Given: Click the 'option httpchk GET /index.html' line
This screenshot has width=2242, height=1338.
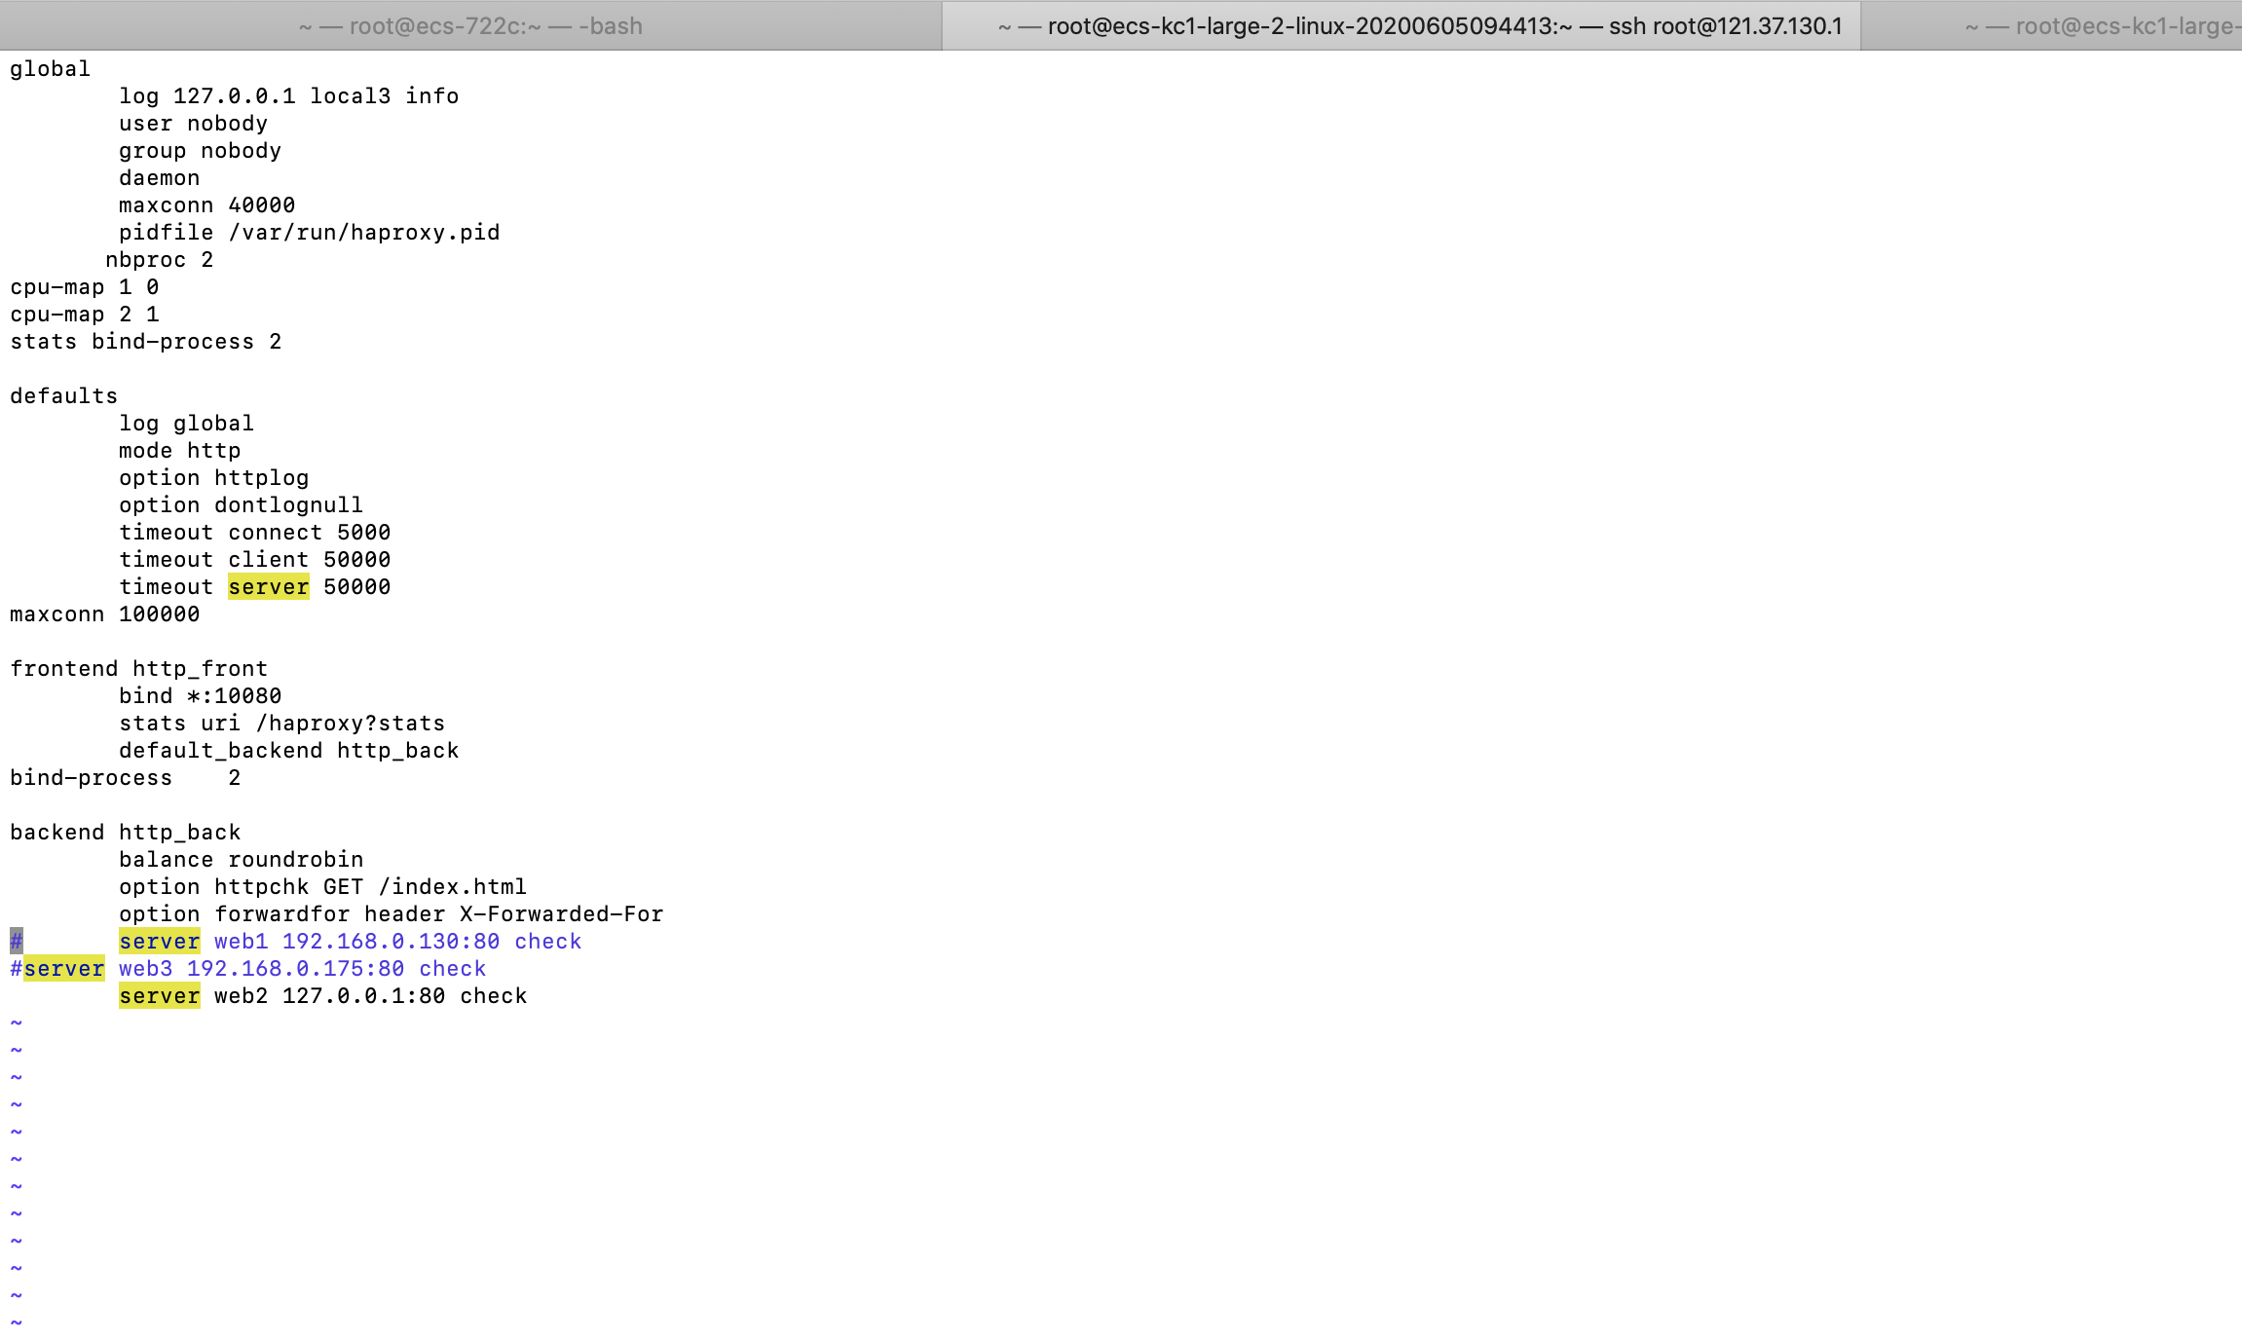Looking at the screenshot, I should [x=322, y=887].
